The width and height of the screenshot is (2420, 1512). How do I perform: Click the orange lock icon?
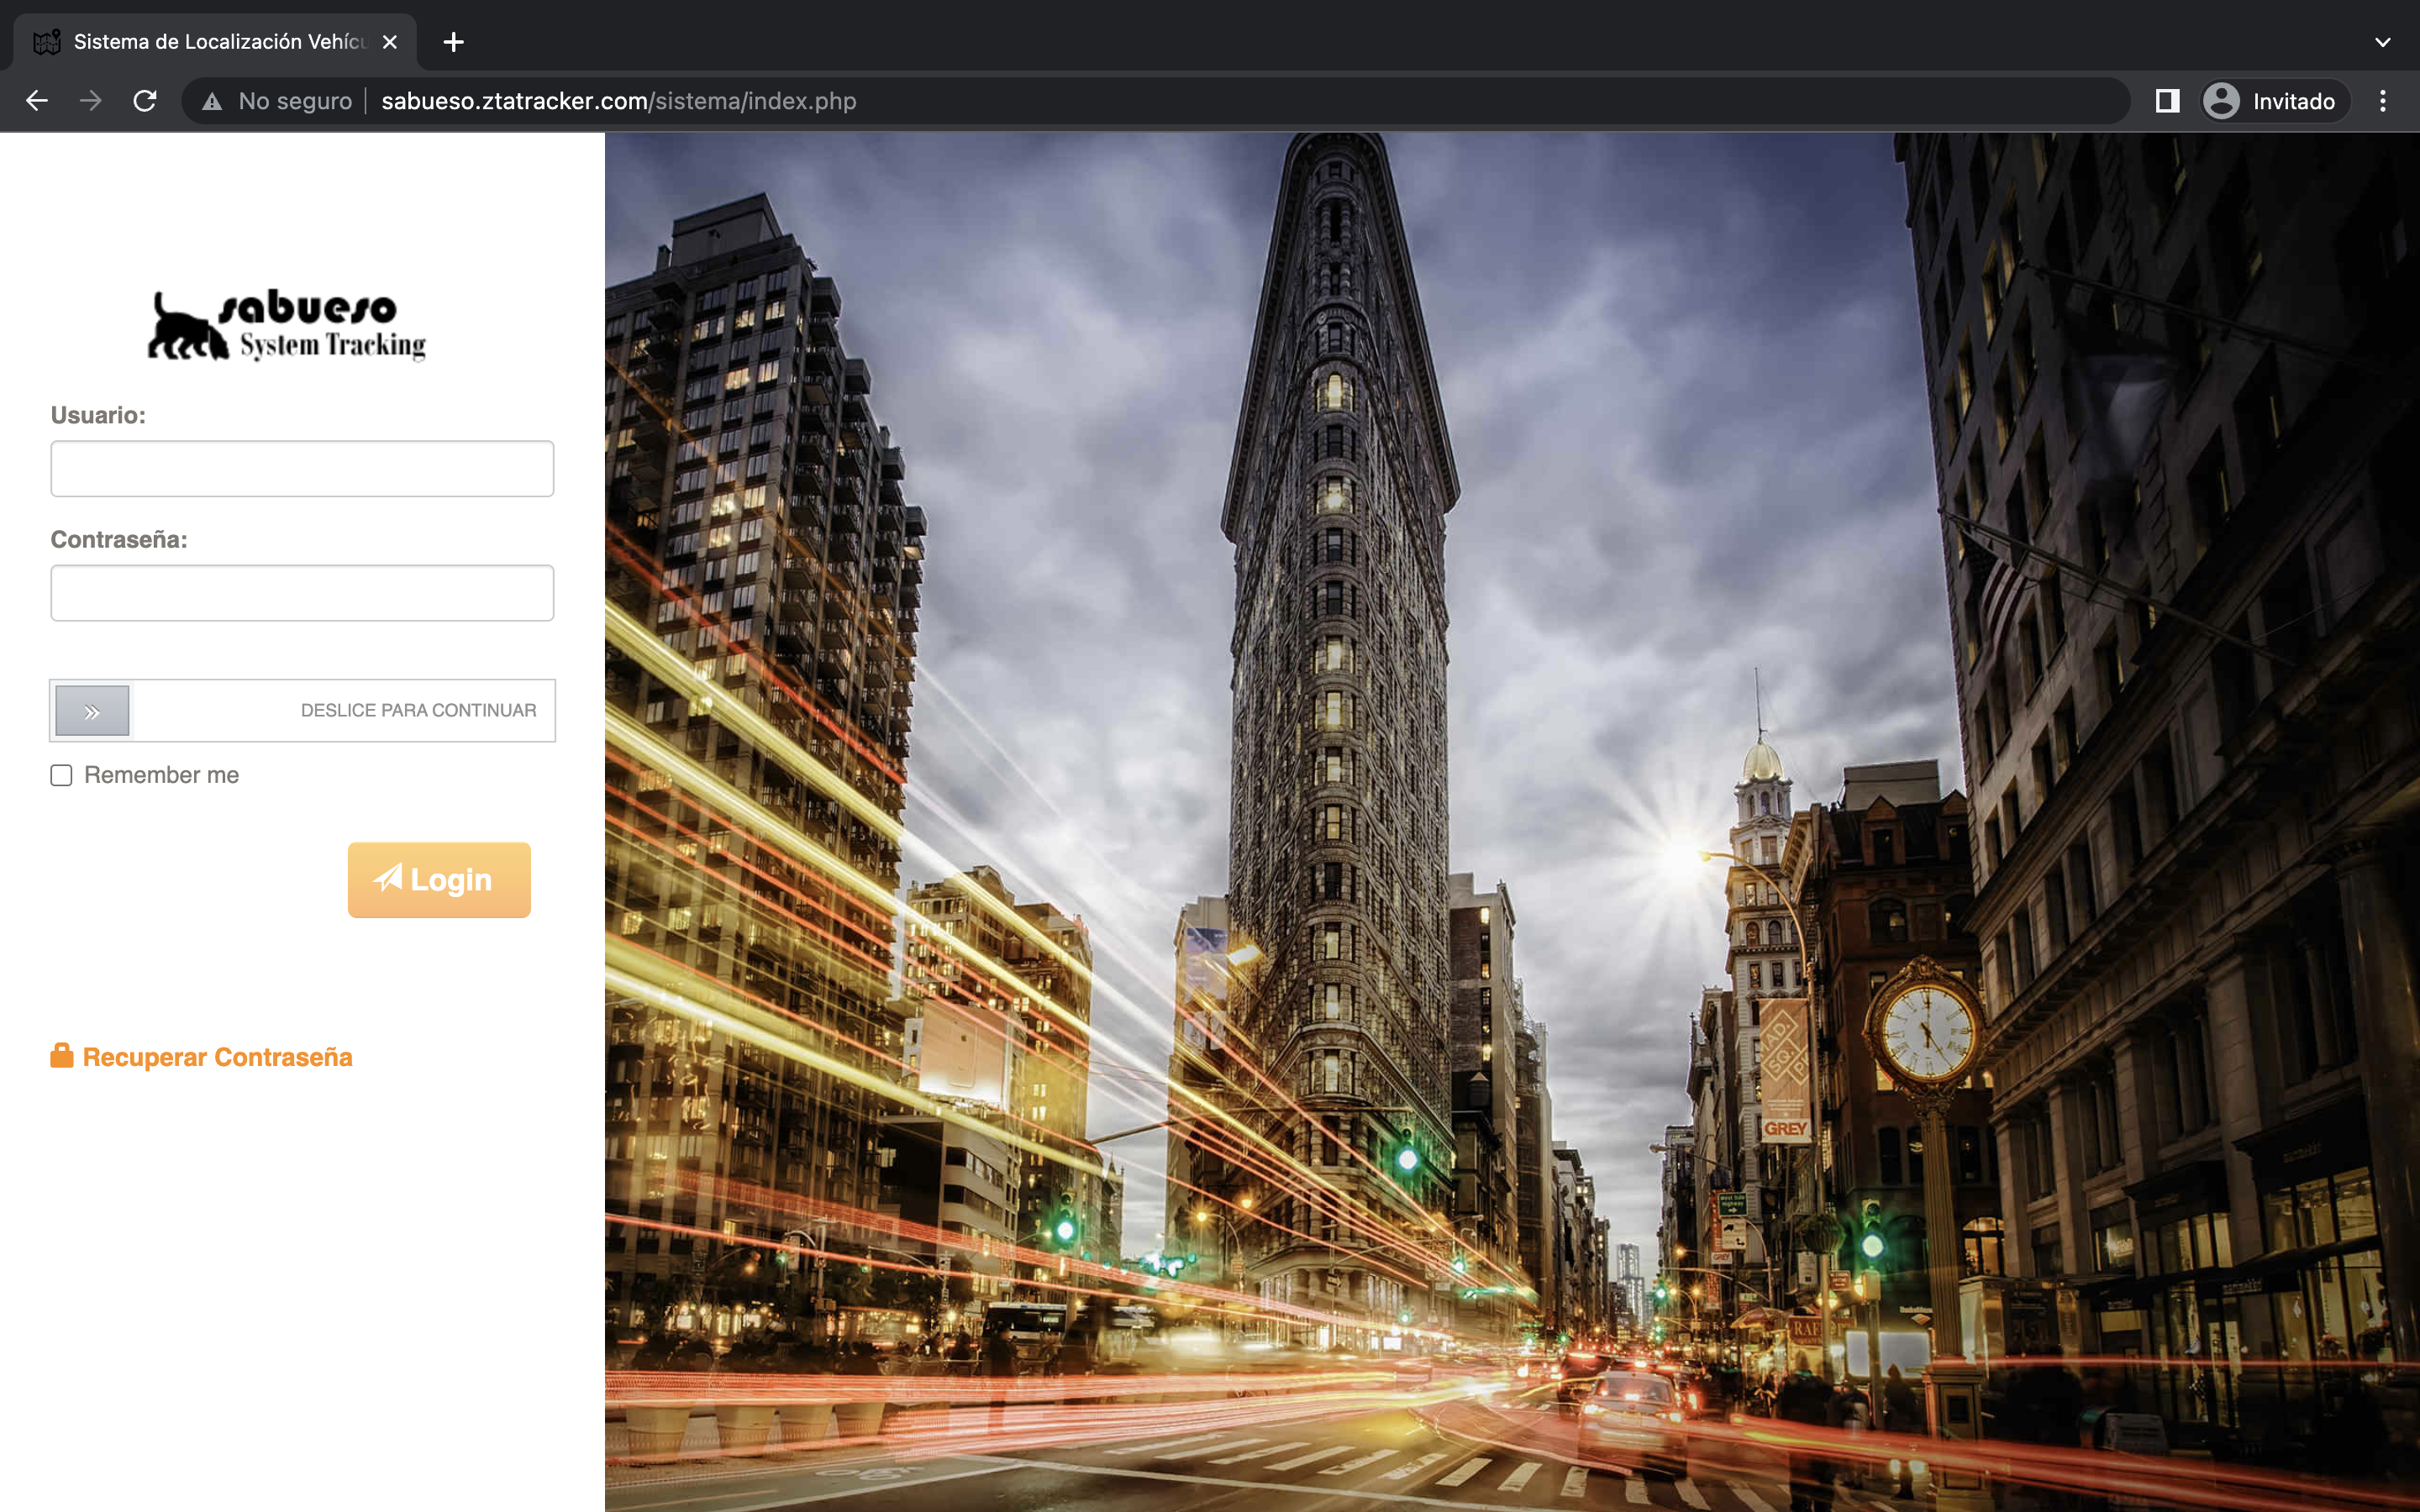click(62, 1056)
